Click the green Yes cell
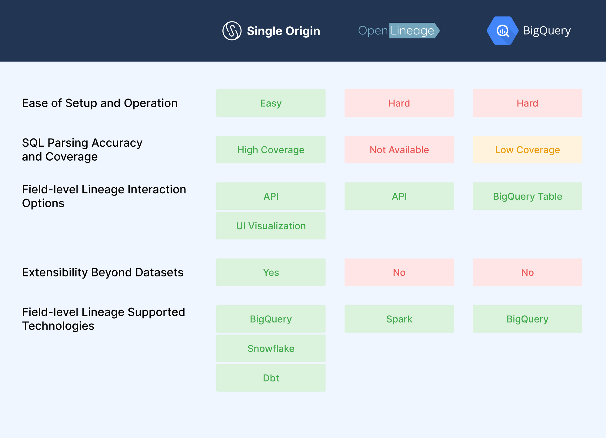The height and width of the screenshot is (438, 606). (x=271, y=272)
